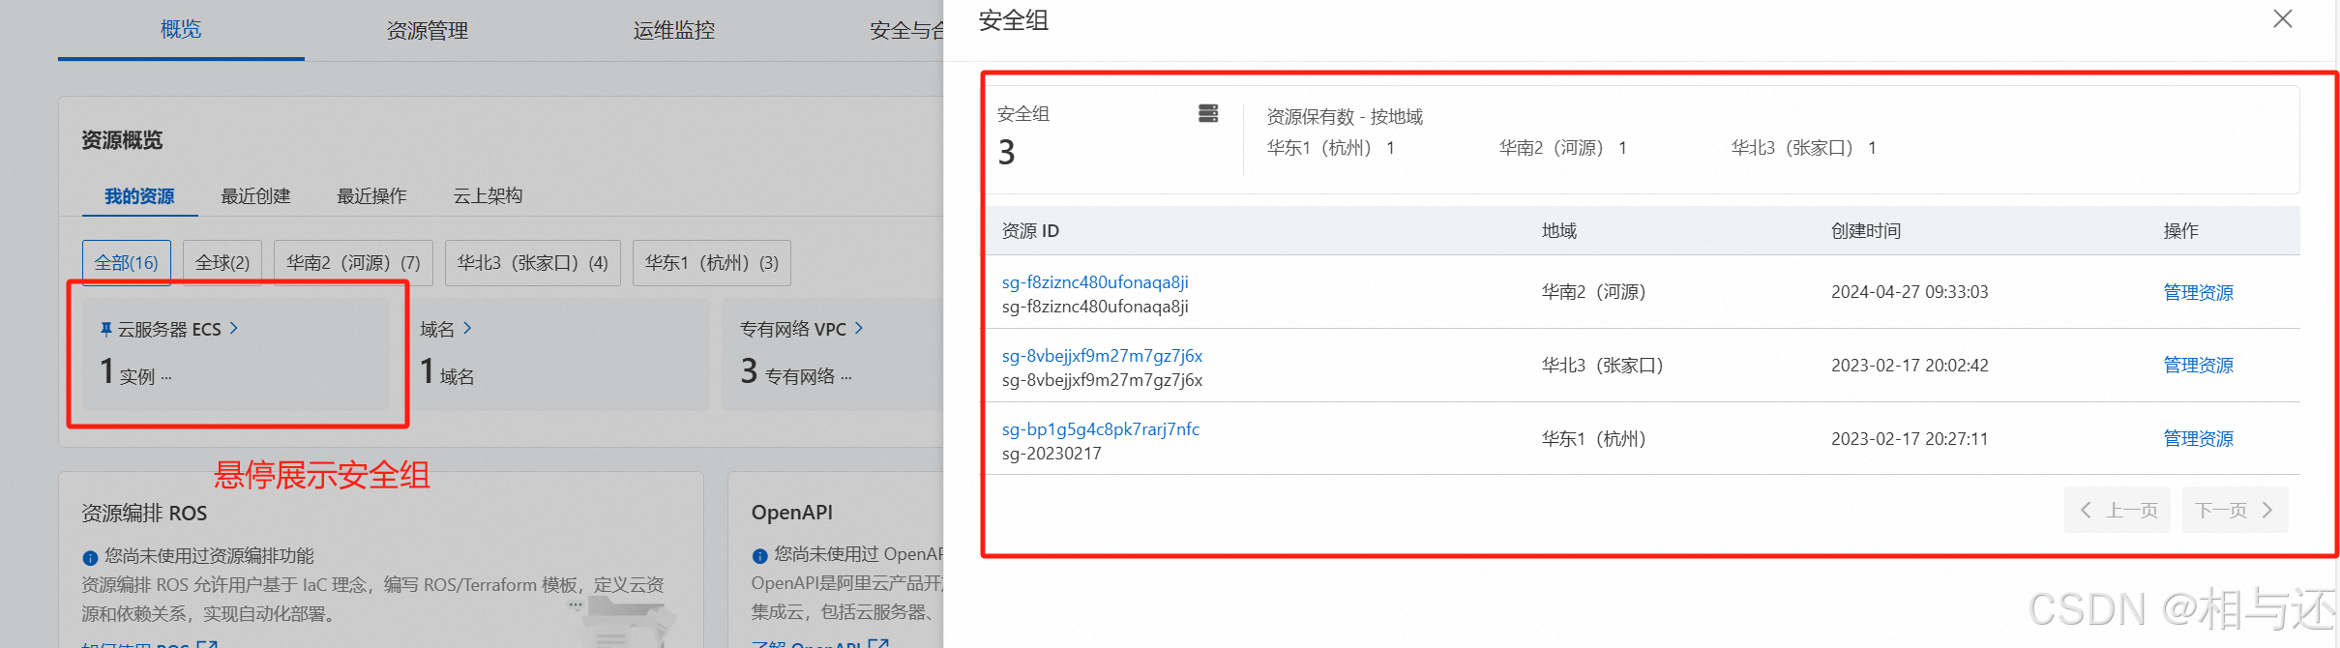Select the 最近操作 sub-tab

(x=371, y=196)
